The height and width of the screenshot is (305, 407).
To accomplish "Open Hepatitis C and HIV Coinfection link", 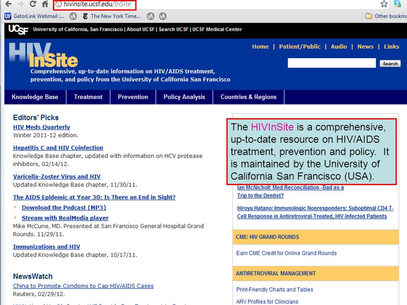I will pos(58,147).
